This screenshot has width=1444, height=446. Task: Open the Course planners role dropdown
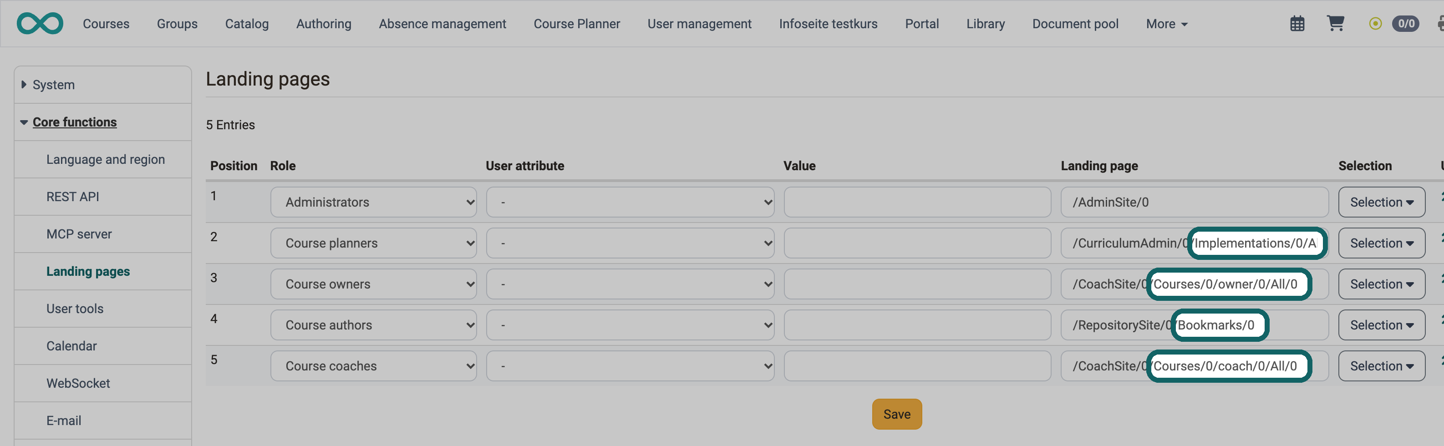[373, 243]
